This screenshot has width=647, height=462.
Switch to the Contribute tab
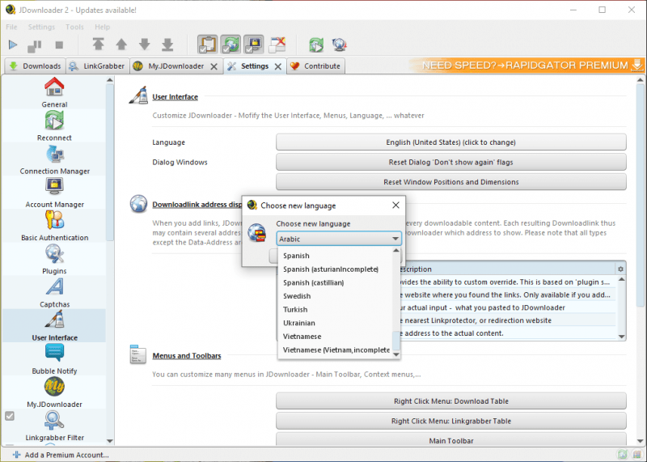(315, 66)
